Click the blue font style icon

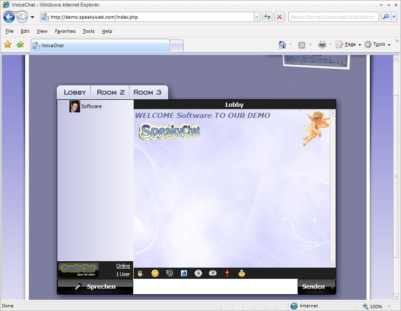click(x=184, y=273)
